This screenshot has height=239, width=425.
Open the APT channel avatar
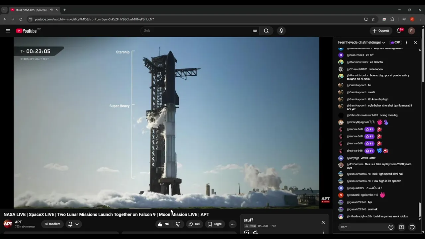point(8,224)
